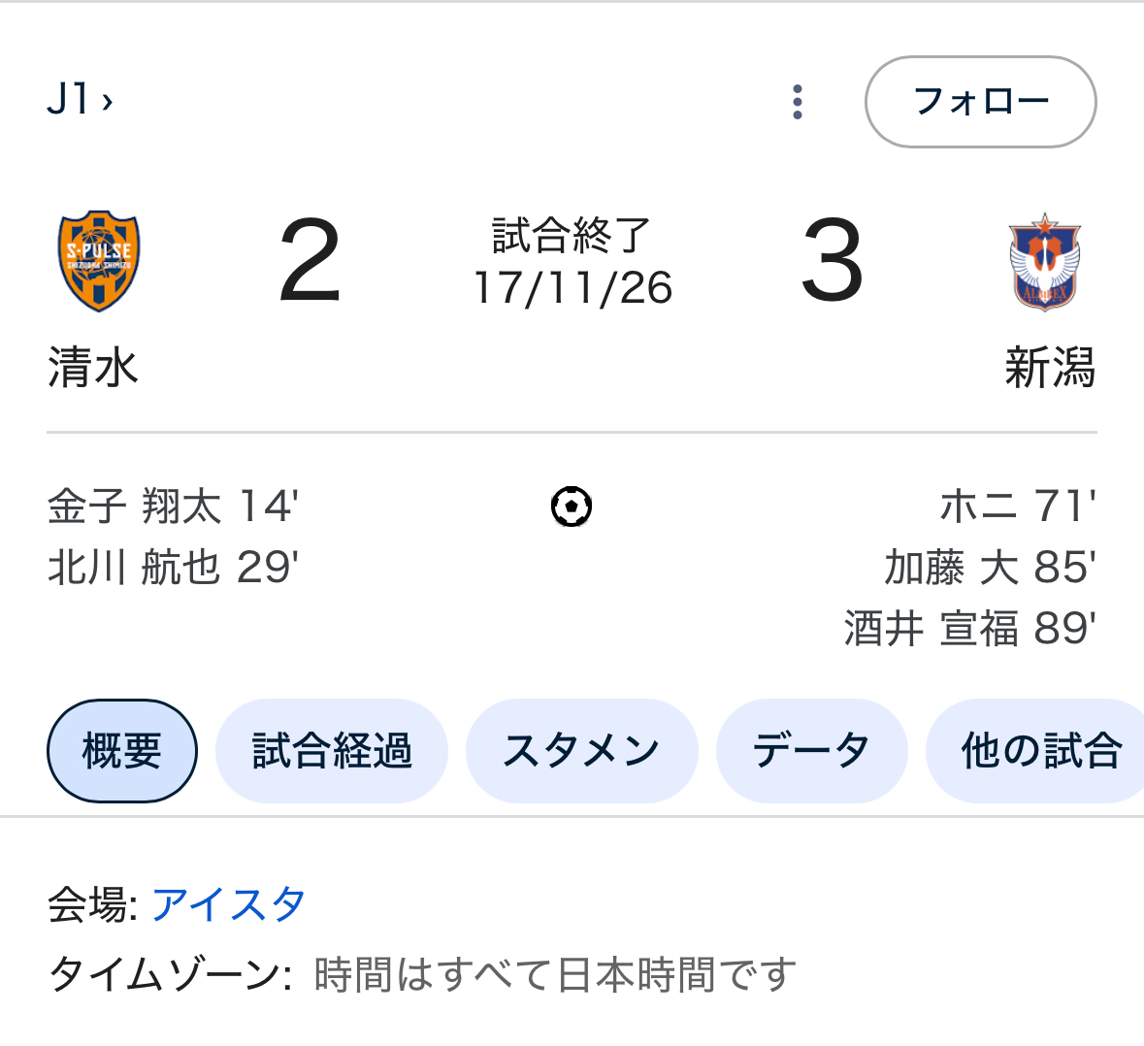Click scorer 金子 翔太 14'
The width and height of the screenshot is (1144, 1046).
(x=174, y=507)
